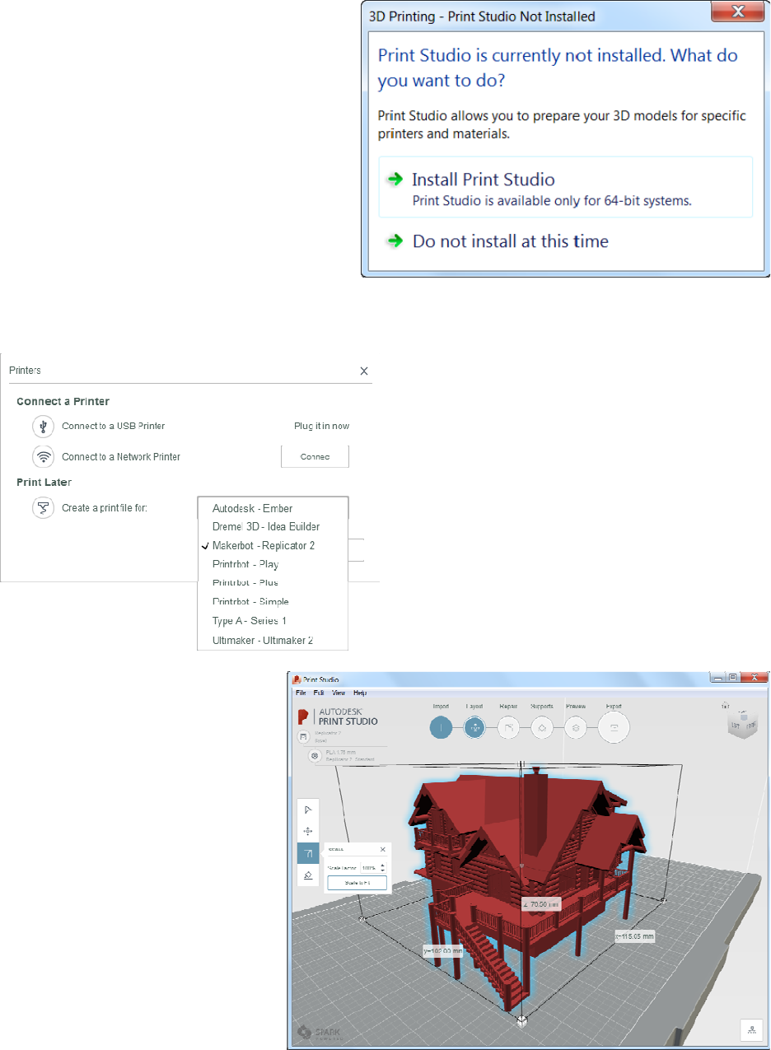Open the Edit menu in Print Studio
Screen dimensions: 771x1050
click(x=318, y=693)
